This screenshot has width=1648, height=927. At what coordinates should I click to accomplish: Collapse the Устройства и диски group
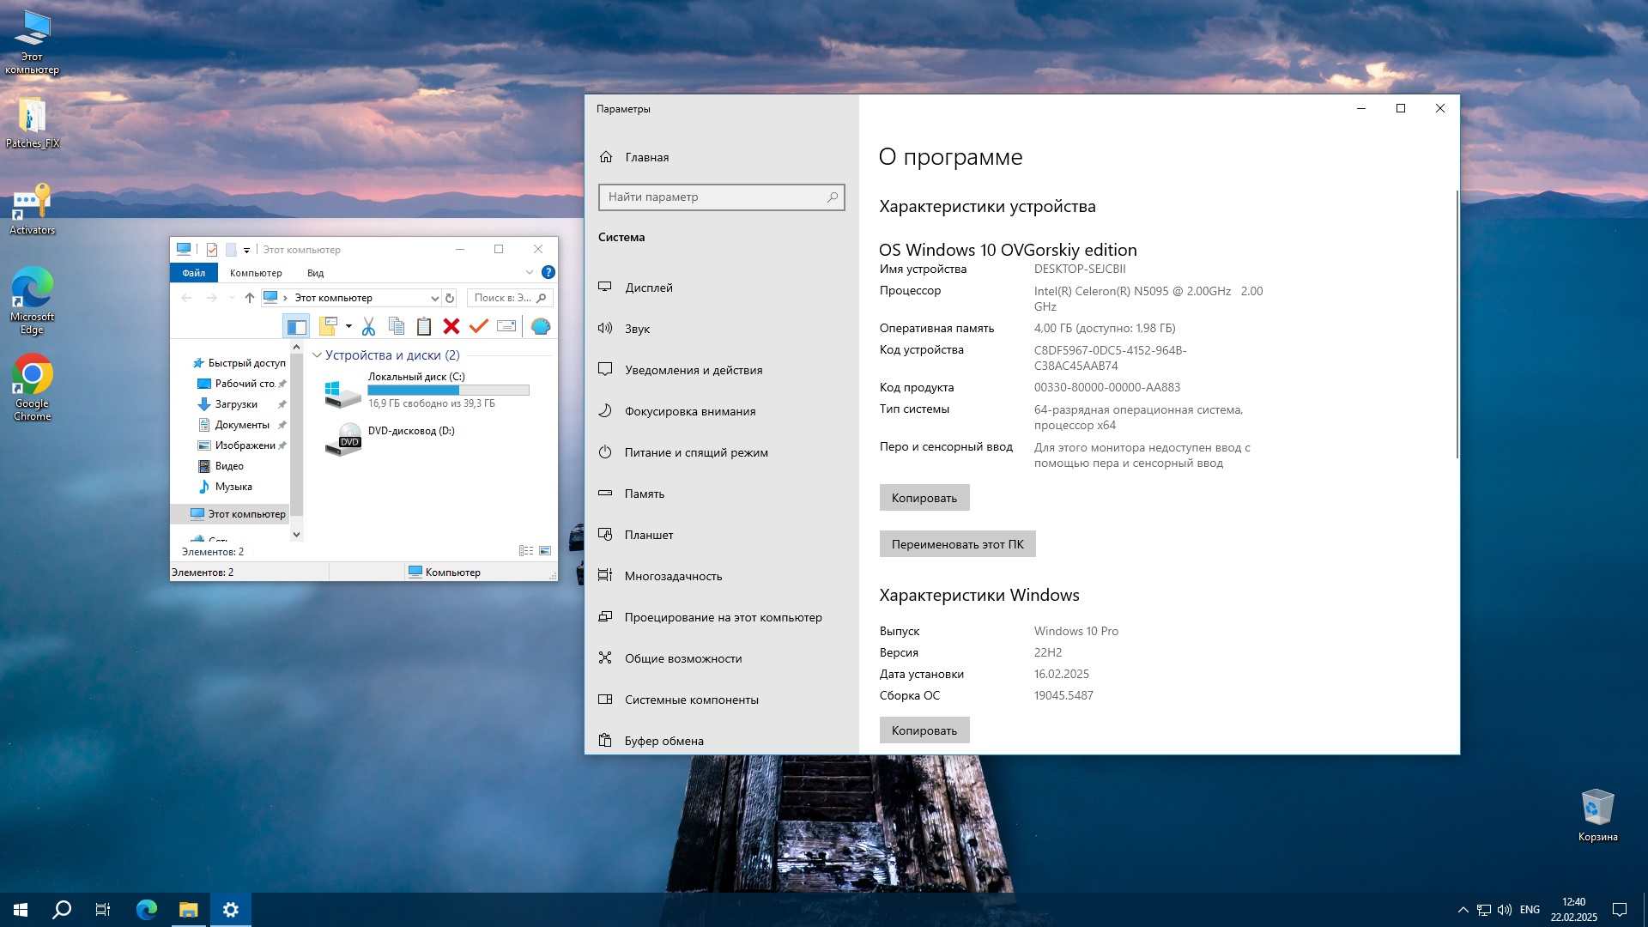tap(317, 355)
